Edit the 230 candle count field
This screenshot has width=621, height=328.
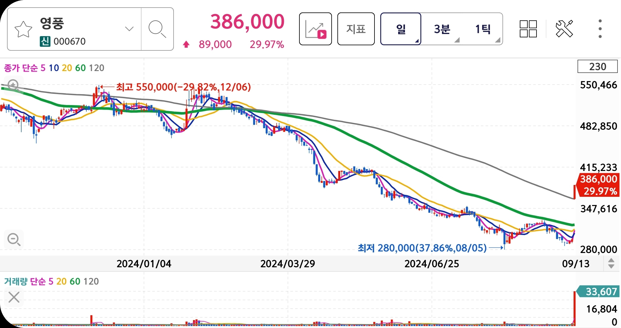(598, 67)
